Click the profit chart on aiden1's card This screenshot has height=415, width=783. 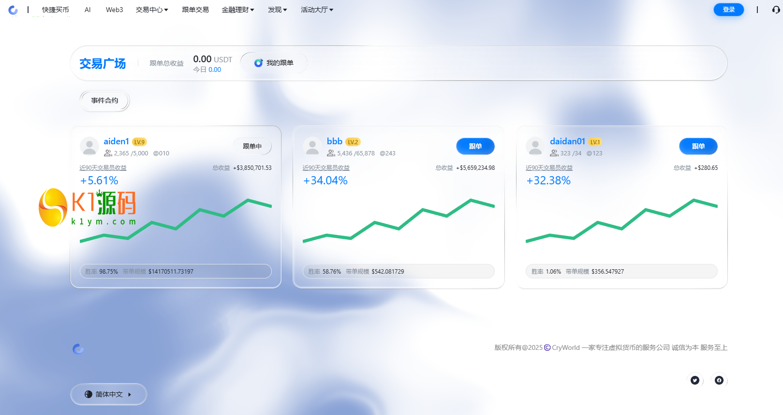(176, 220)
